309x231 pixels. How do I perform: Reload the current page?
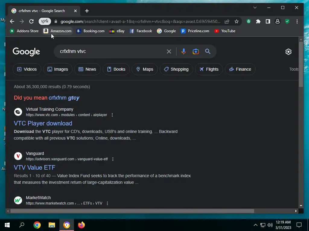pos(31,21)
